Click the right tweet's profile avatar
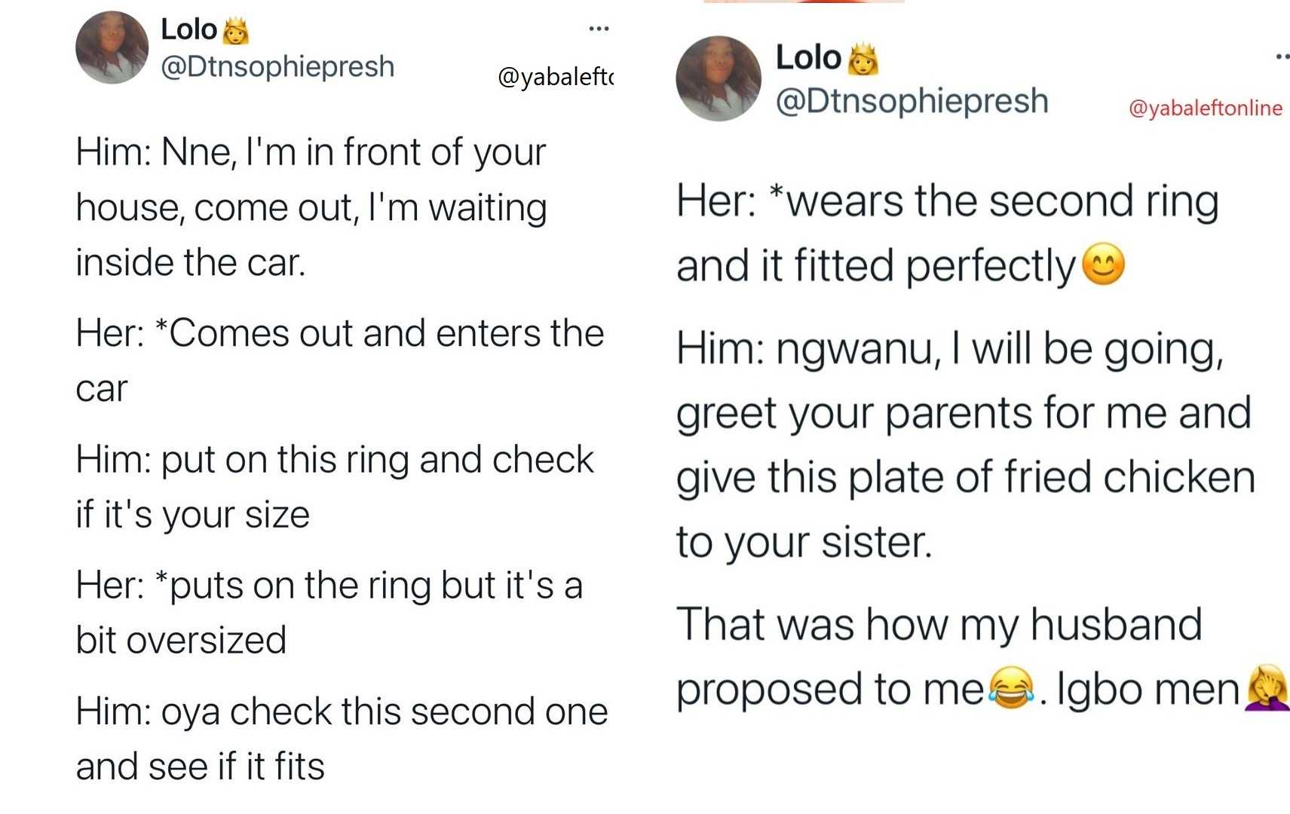Viewport: 1290px width, 814px height. [718, 78]
